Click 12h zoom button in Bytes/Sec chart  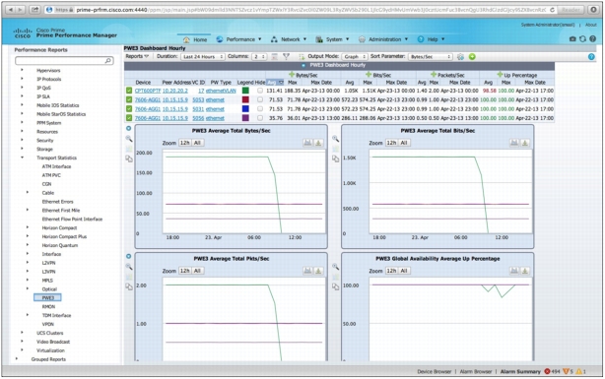pyautogui.click(x=185, y=143)
